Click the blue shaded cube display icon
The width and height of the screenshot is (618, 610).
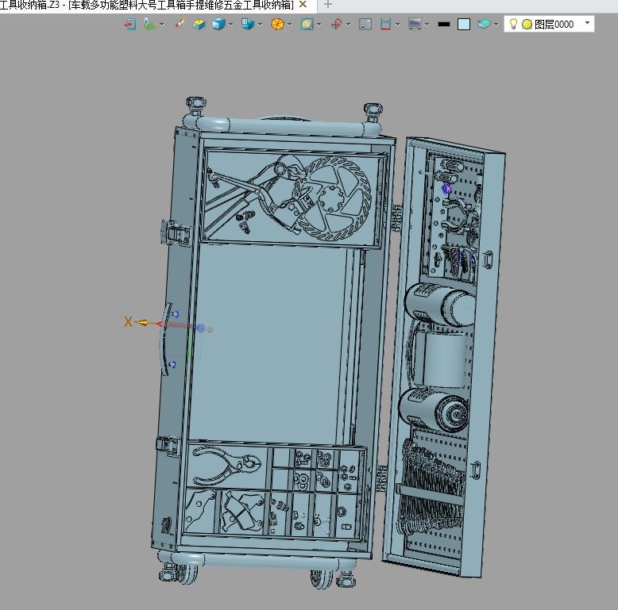coord(218,25)
